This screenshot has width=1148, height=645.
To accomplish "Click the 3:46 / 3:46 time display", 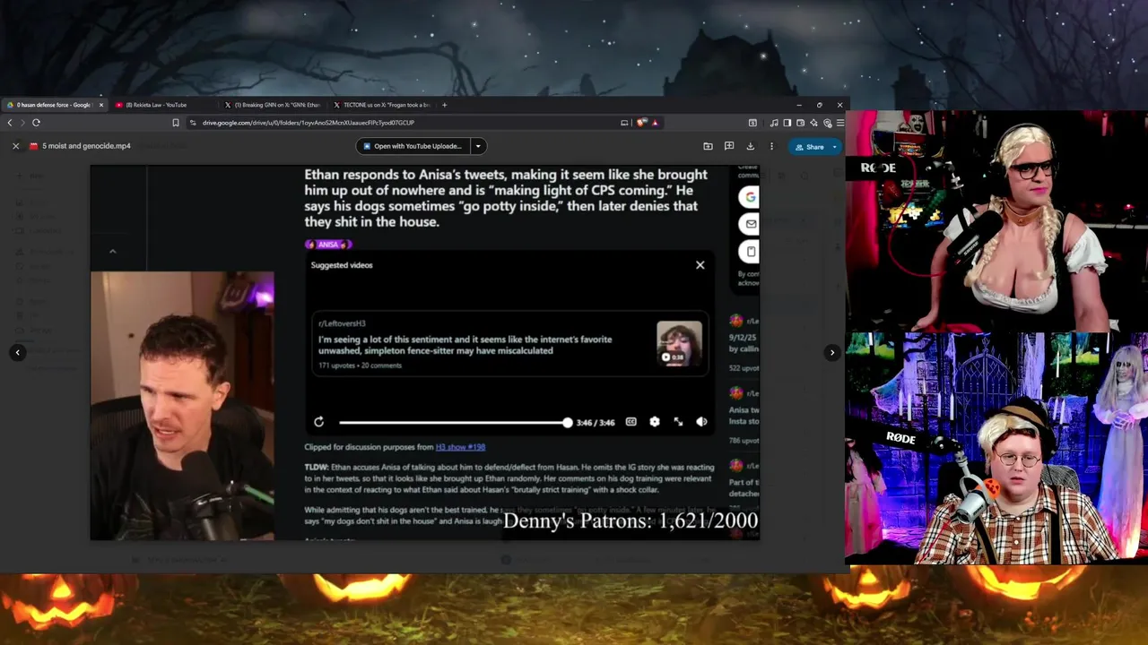I will pyautogui.click(x=596, y=423).
